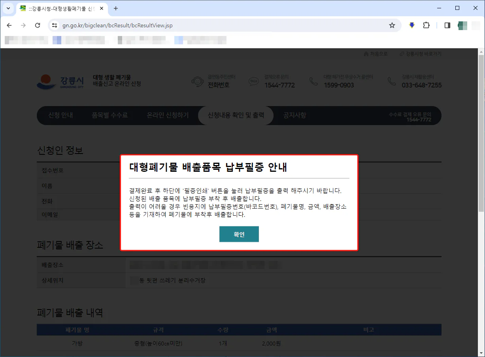Click the 이메일 row label
485x357 pixels.
(50, 215)
